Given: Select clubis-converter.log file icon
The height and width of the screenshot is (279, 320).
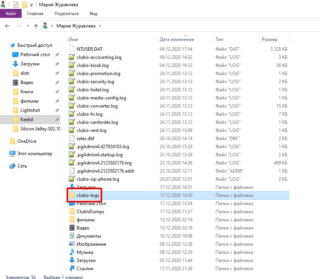Looking at the screenshot, I should pyautogui.click(x=72, y=106).
